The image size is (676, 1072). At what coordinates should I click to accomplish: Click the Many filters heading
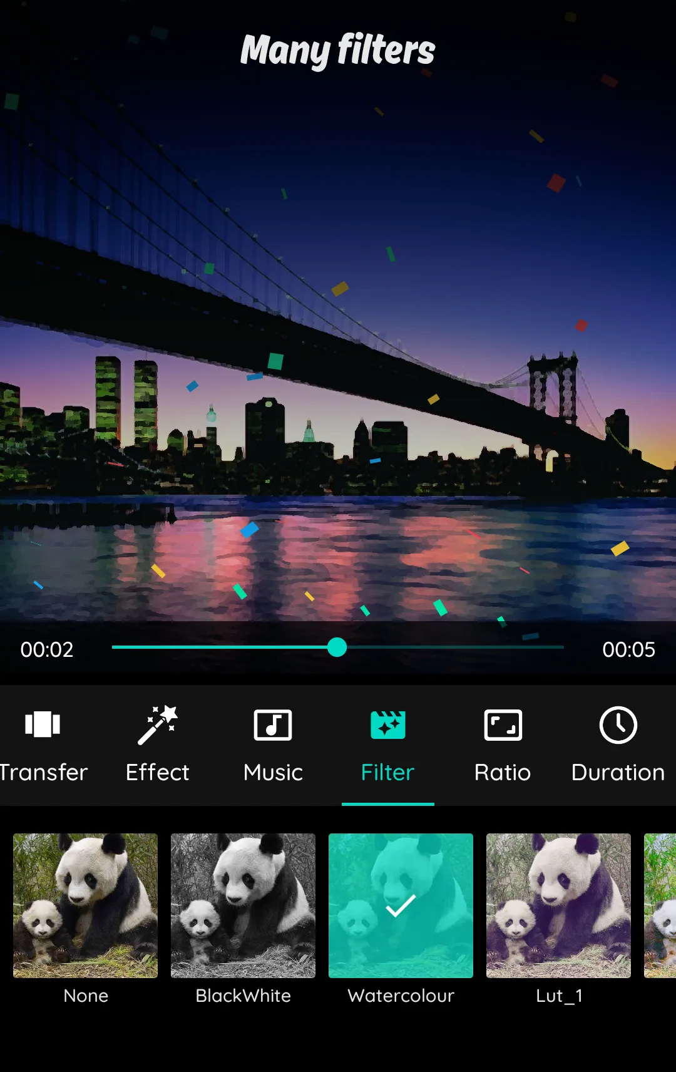tap(338, 50)
